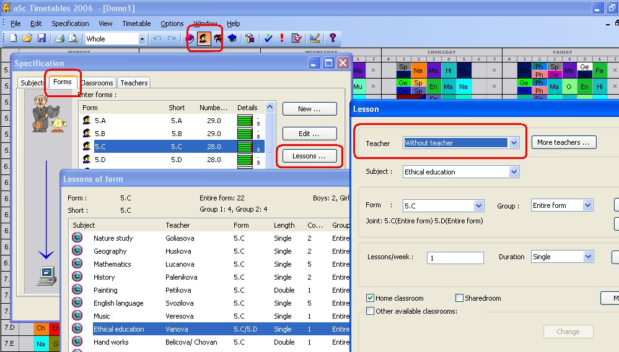Open the Teacher dropdown list
The image size is (619, 352).
pos(513,143)
